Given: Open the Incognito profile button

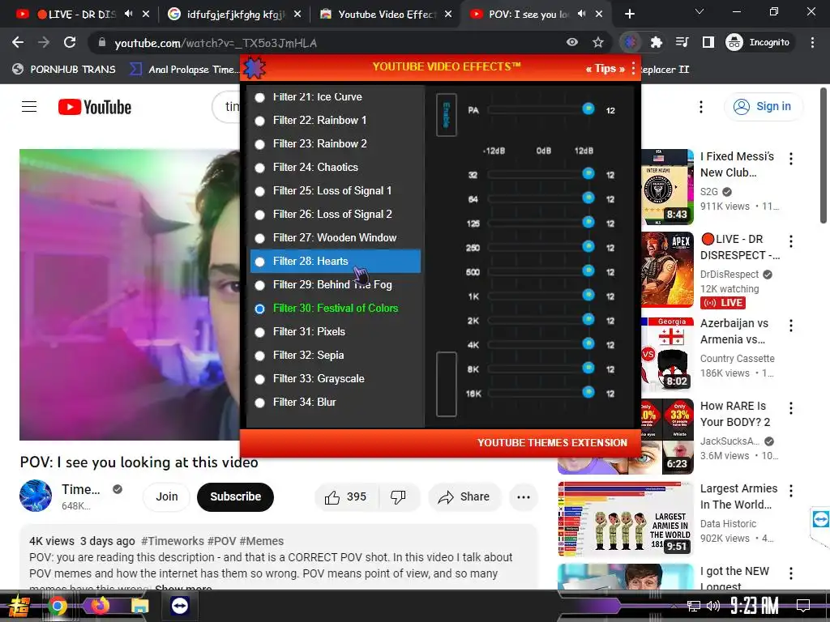Looking at the screenshot, I should pos(758,42).
